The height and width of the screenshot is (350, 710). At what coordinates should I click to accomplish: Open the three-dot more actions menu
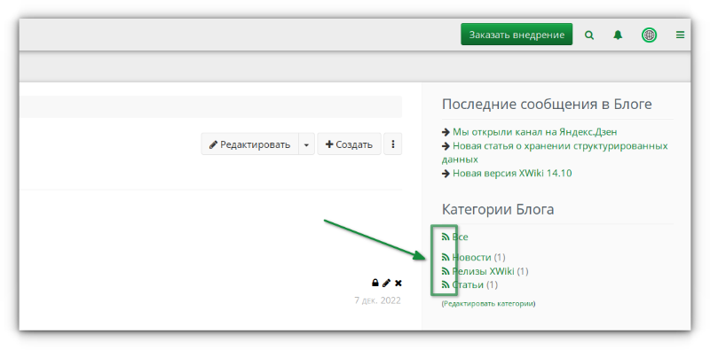coord(392,144)
